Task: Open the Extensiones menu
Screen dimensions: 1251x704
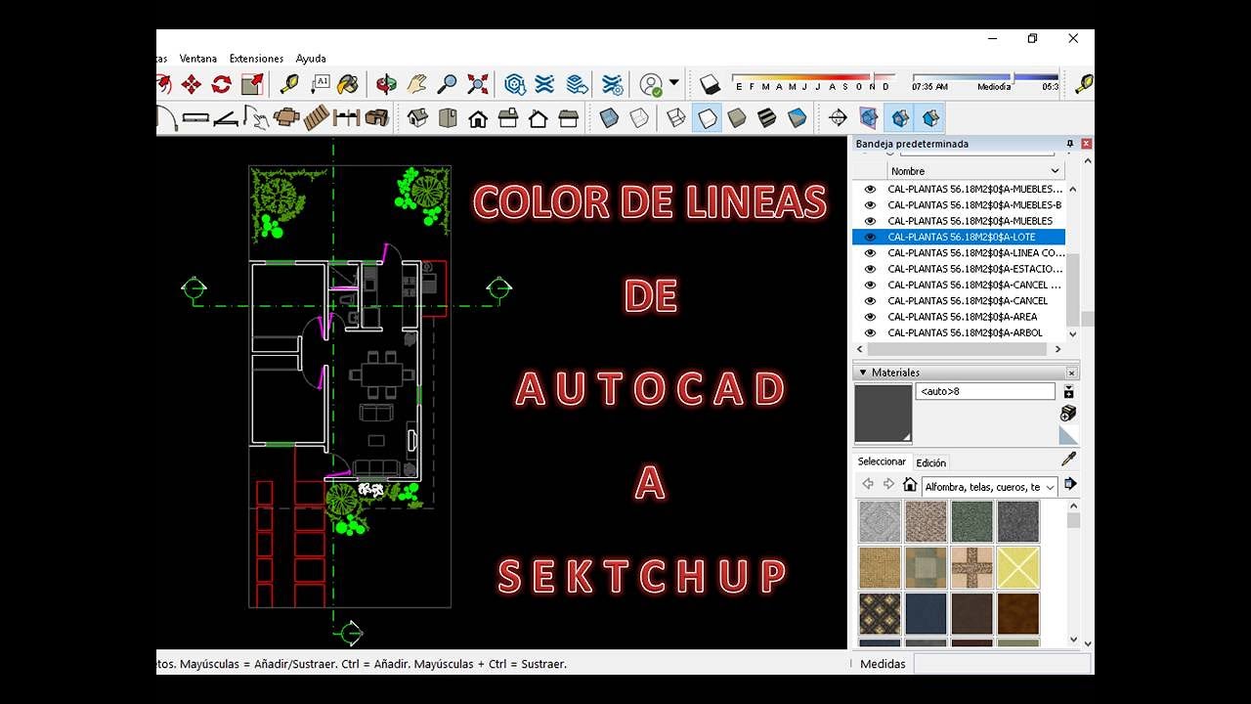Action: pyautogui.click(x=256, y=59)
